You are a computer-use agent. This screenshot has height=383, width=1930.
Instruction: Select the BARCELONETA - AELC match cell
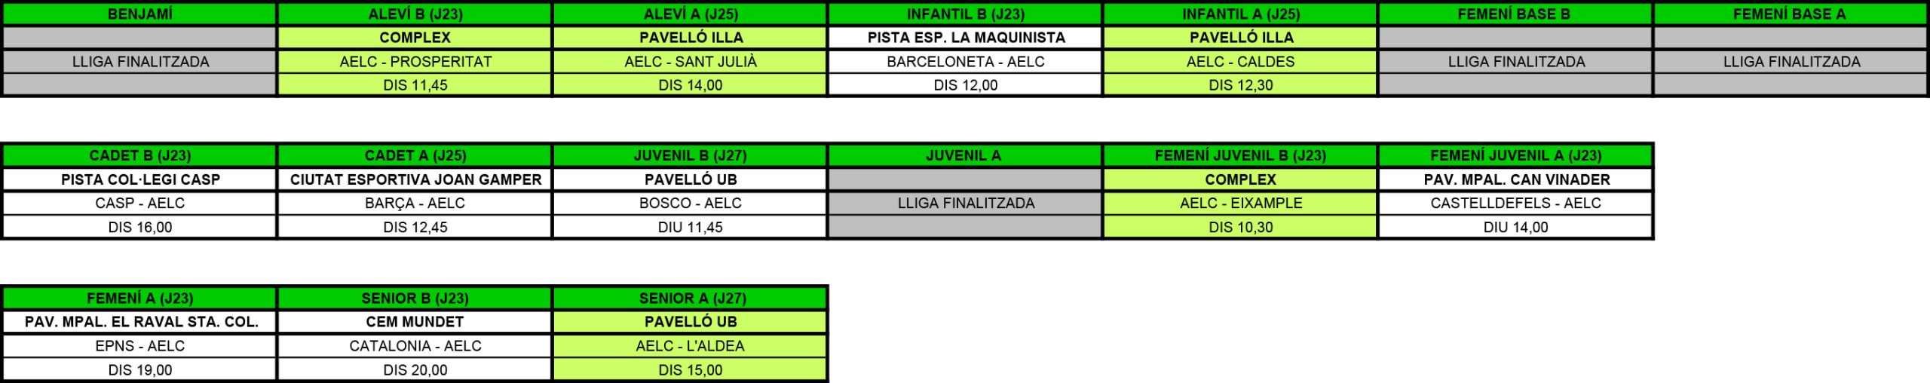966,62
